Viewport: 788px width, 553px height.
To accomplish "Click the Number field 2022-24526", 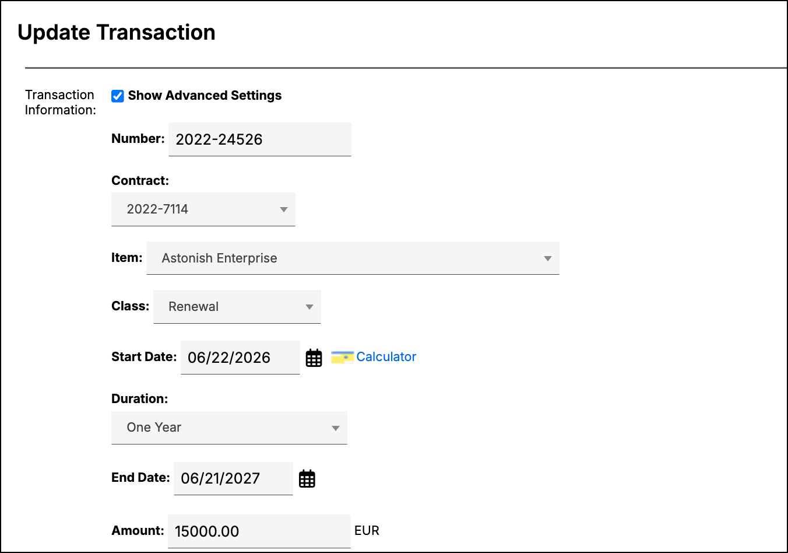I will (260, 139).
